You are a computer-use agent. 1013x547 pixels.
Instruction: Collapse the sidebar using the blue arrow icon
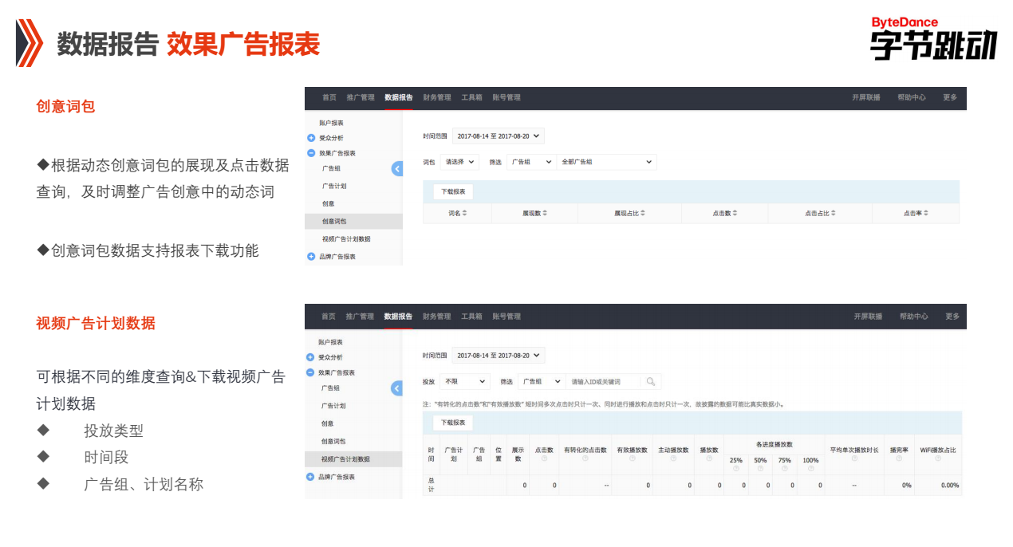pos(396,168)
